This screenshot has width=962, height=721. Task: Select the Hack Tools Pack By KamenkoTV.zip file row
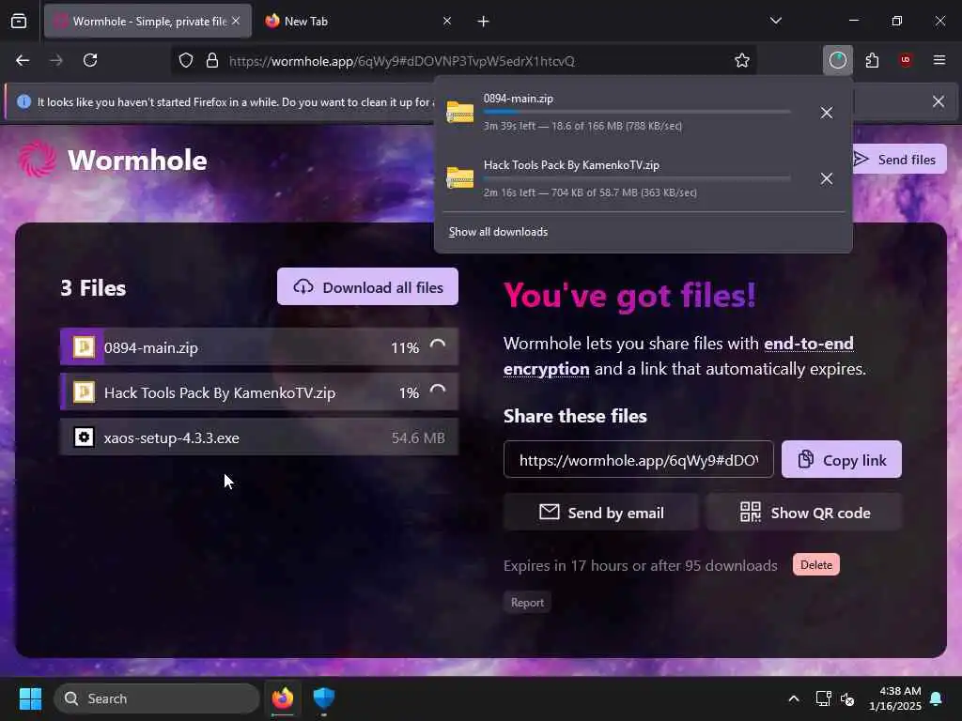coord(259,391)
